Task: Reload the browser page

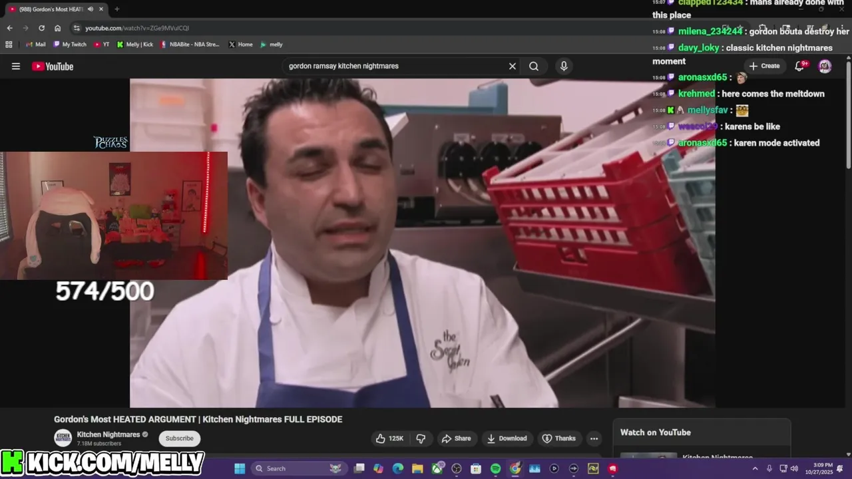Action: [41, 28]
